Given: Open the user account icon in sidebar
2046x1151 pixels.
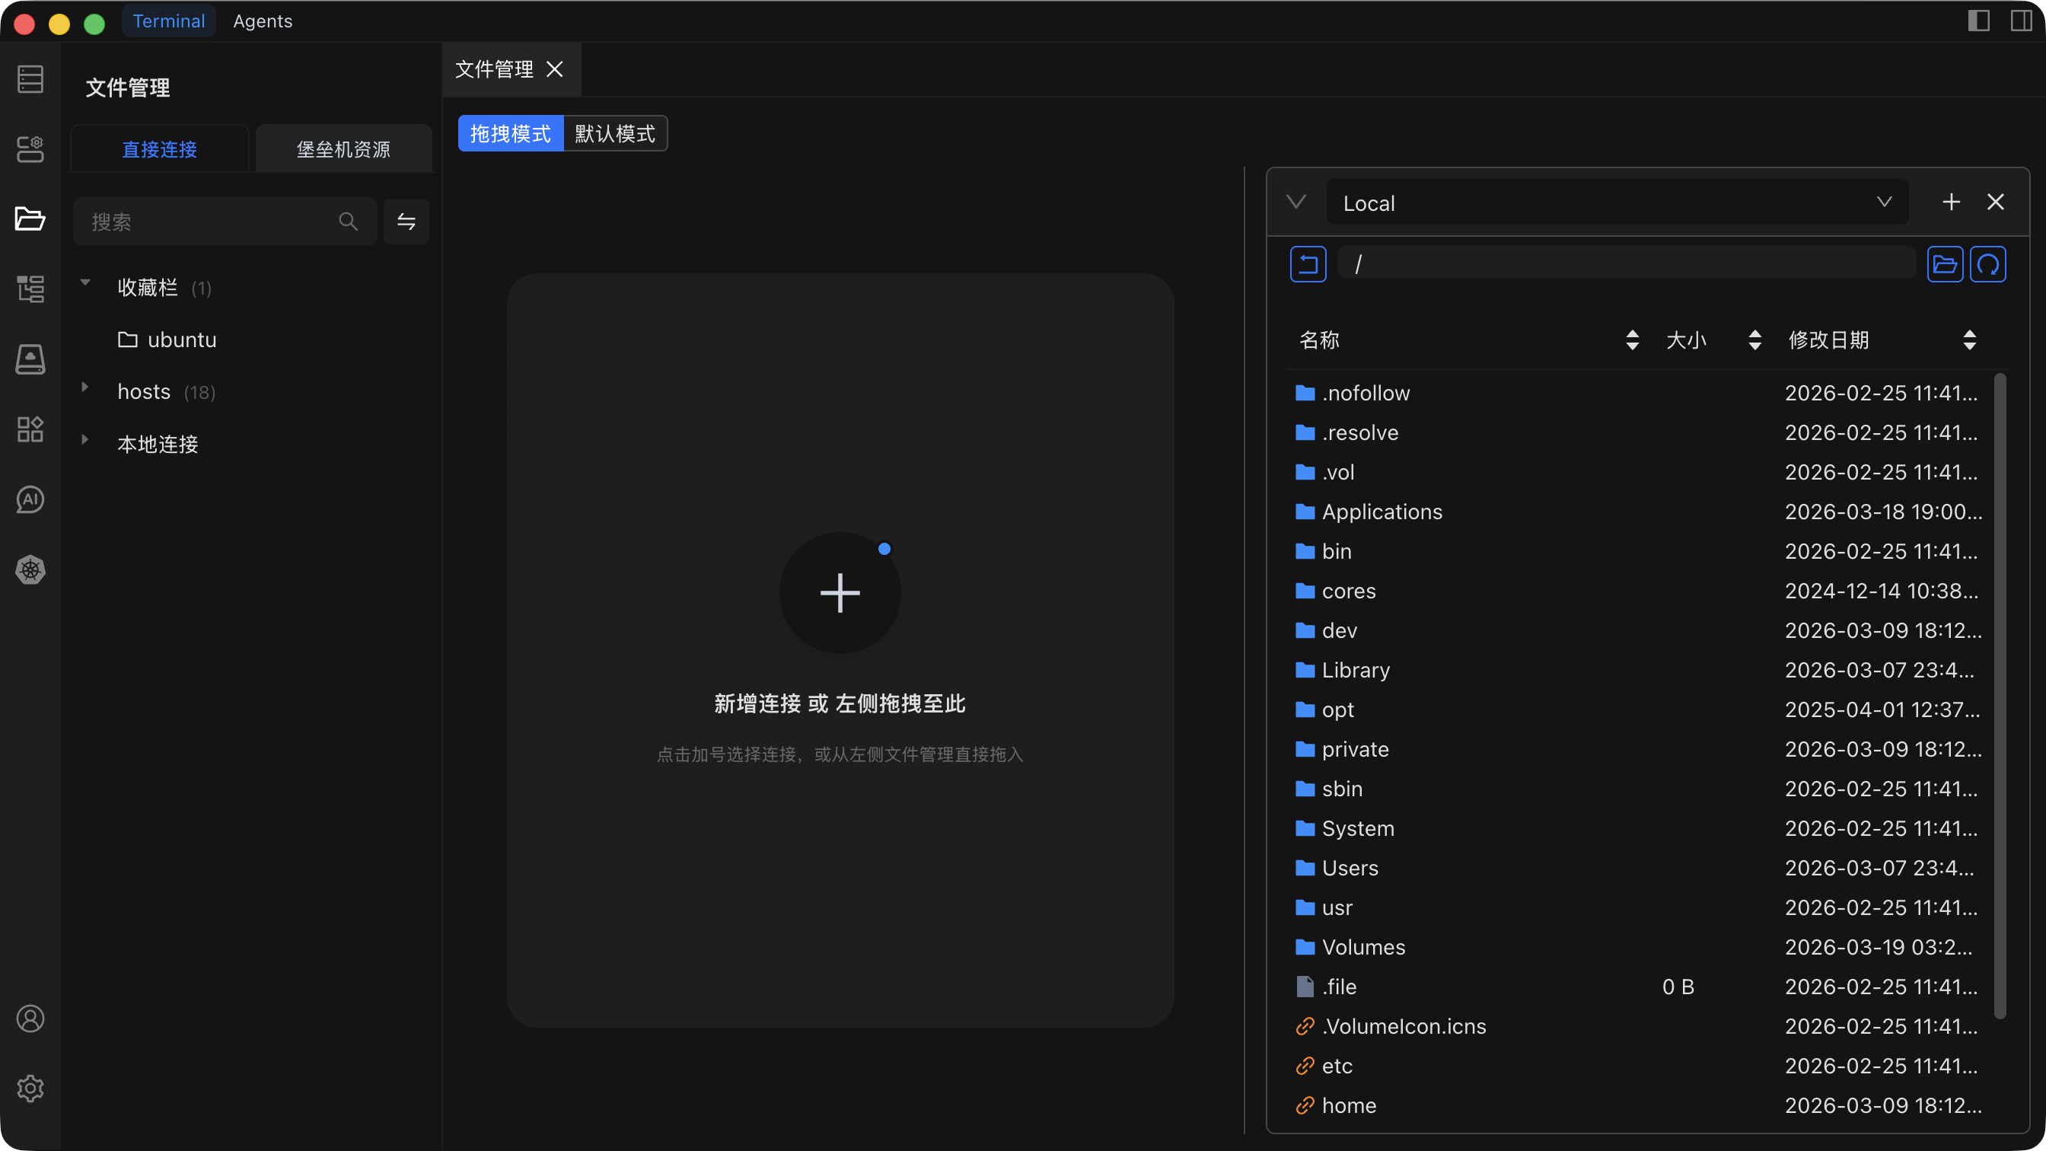Looking at the screenshot, I should (x=30, y=1019).
